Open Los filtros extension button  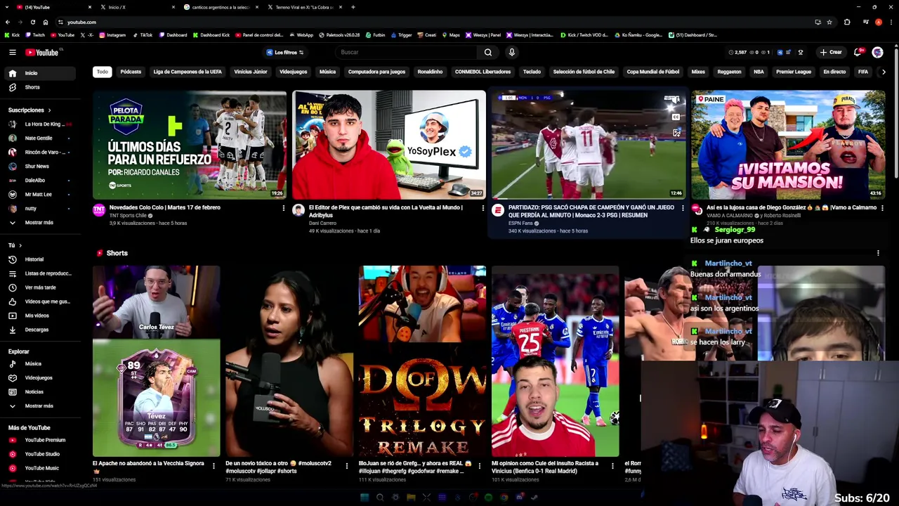[285, 52]
